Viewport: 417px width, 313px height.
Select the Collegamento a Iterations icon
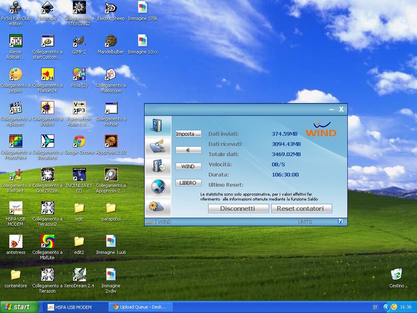tap(47, 147)
